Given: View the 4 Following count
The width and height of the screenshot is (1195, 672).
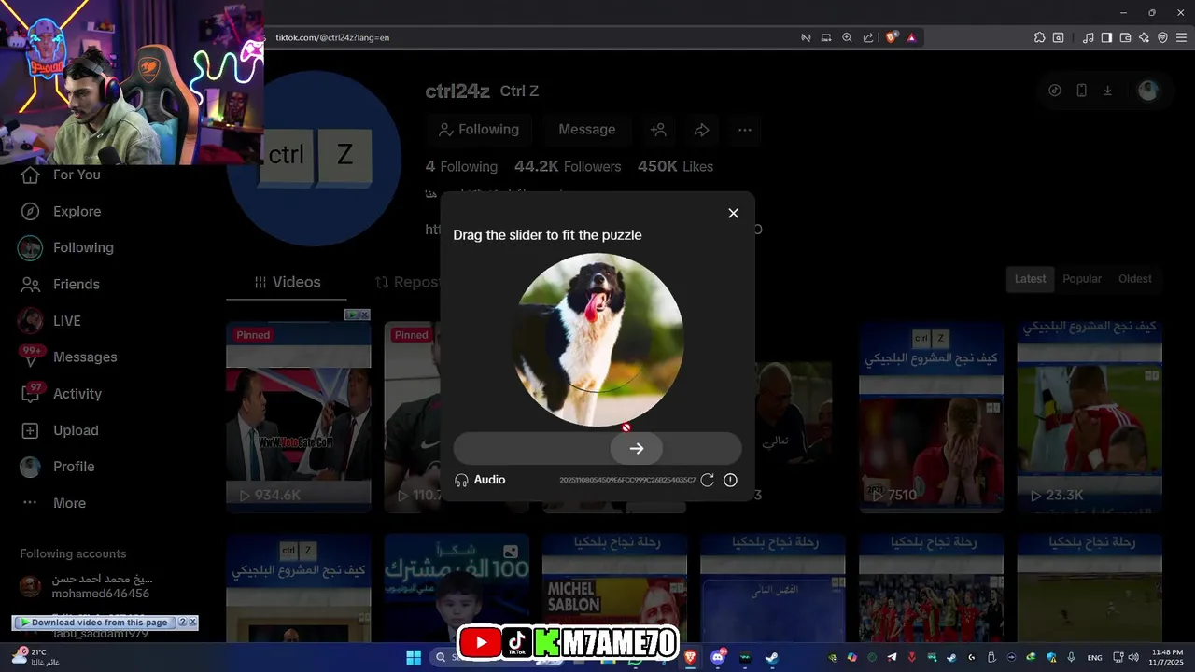Looking at the screenshot, I should [x=461, y=166].
